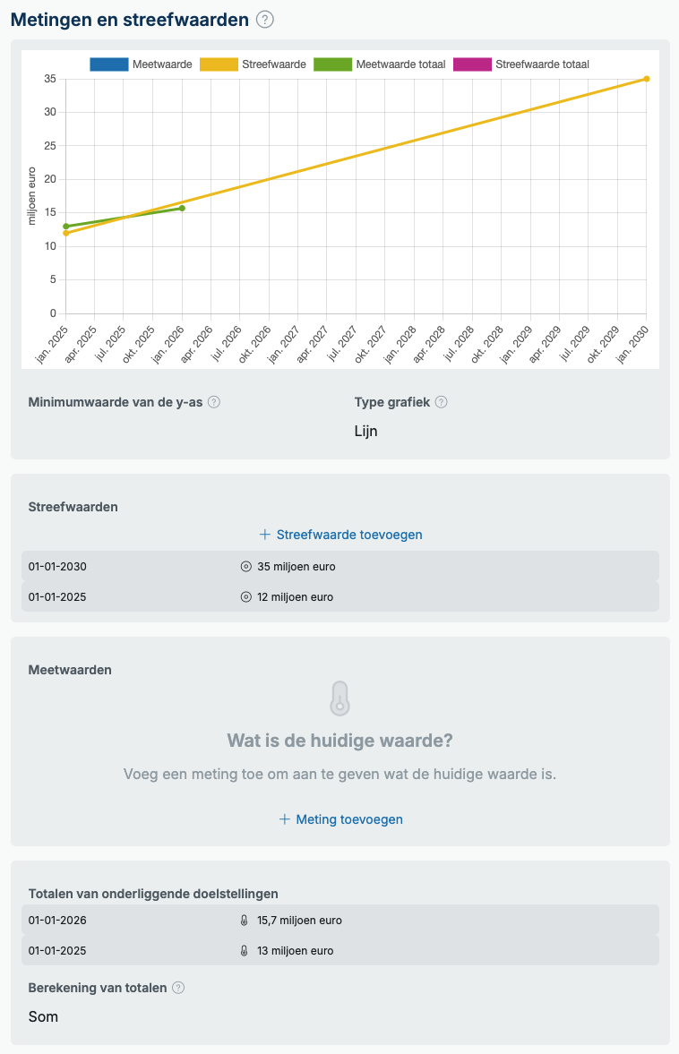Click target icon of 35 miljoen euro row
679x1054 pixels.
(246, 567)
